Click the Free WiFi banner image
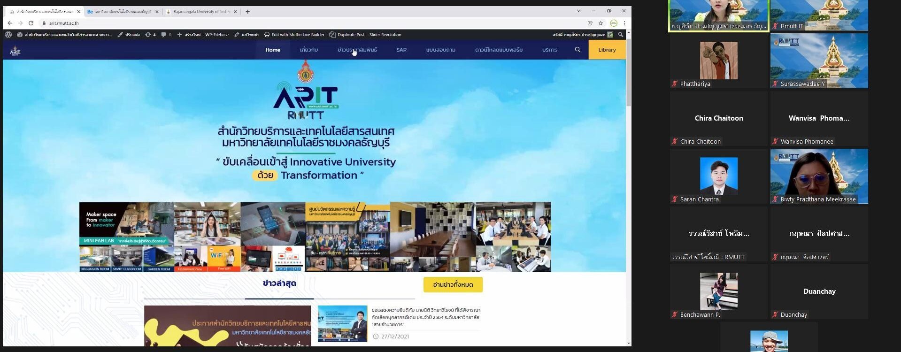Image resolution: width=901 pixels, height=352 pixels. (x=224, y=259)
